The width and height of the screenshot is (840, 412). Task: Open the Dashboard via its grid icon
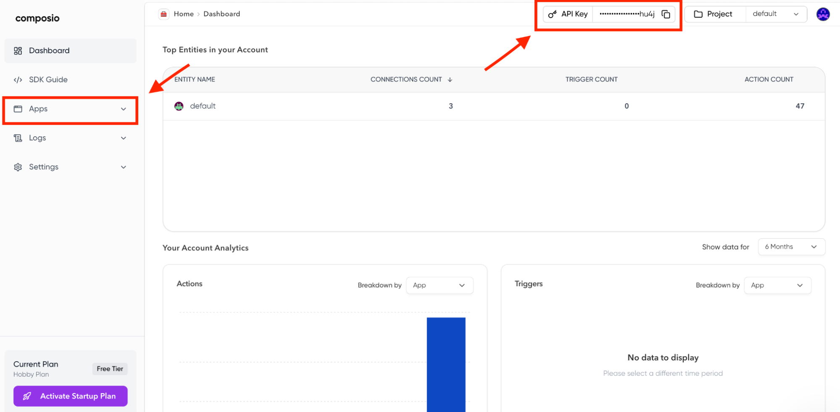coord(18,50)
